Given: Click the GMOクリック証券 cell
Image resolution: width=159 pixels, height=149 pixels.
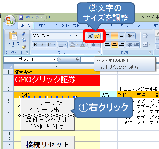Looking at the screenshot, I should click(x=57, y=80).
